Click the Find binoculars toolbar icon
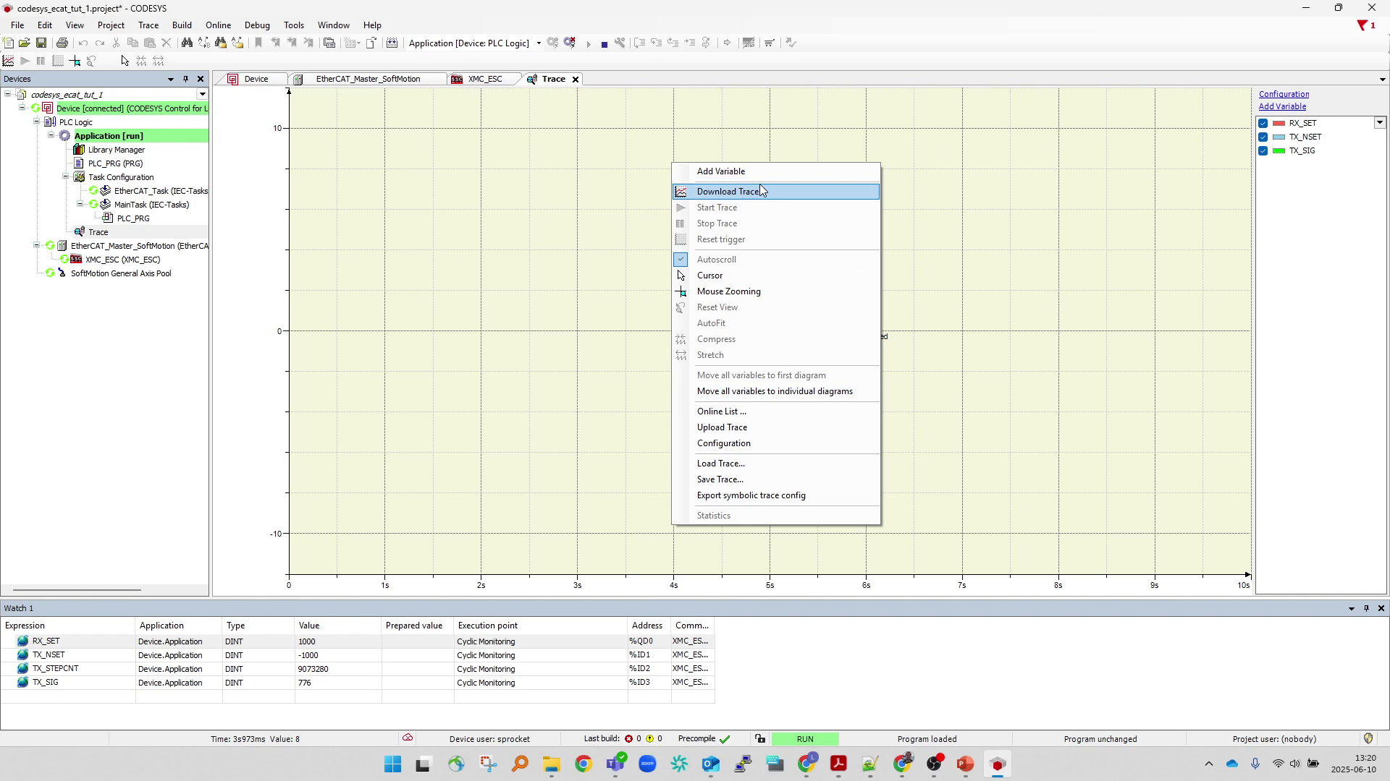 coord(187,43)
